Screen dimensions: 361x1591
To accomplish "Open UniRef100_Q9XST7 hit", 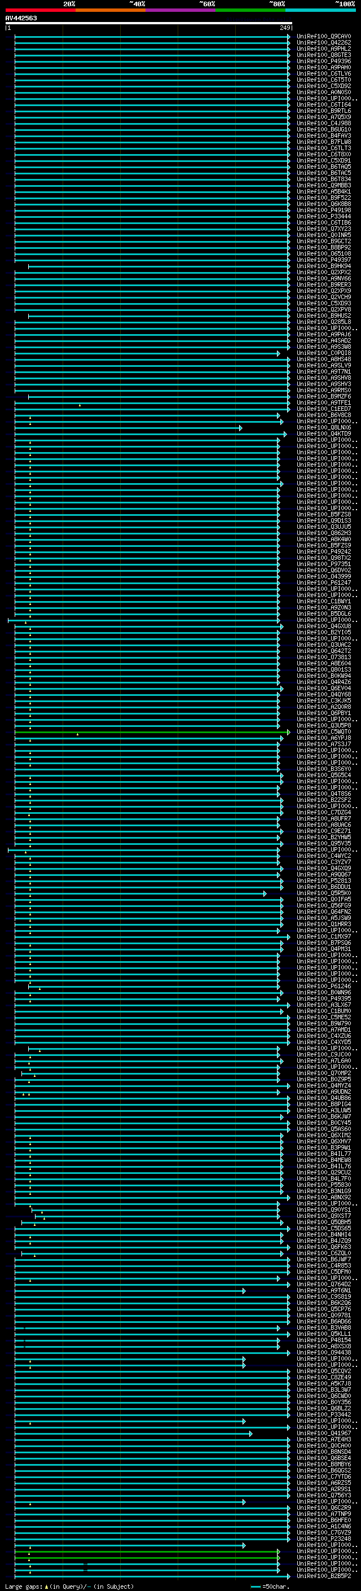I will (x=323, y=1216).
